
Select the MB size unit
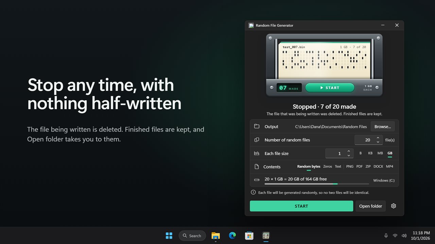click(x=380, y=153)
